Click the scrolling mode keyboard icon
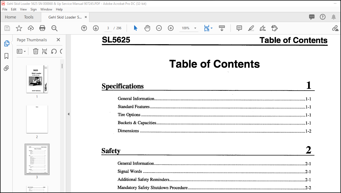 pos(222,28)
